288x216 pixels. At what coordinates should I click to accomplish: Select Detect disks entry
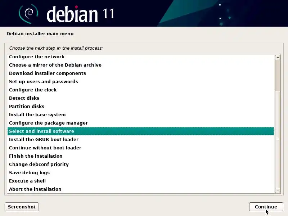coord(141,98)
